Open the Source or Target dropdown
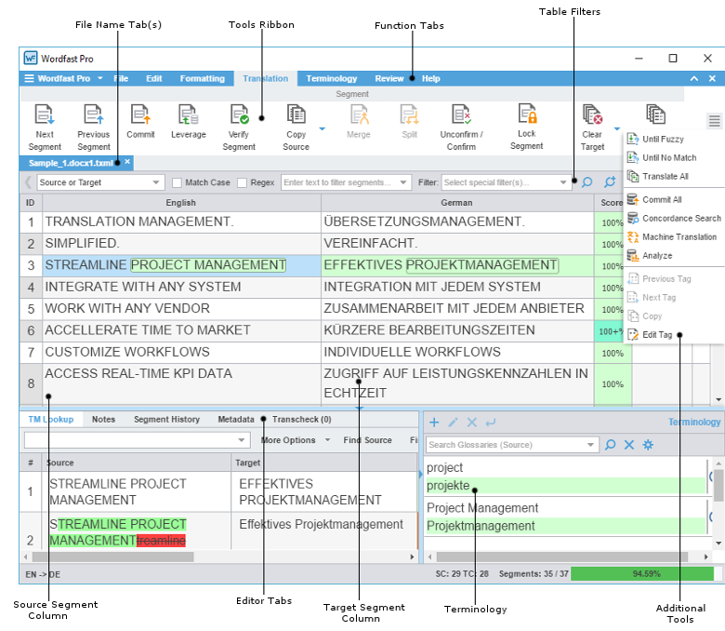The height and width of the screenshot is (631, 725). point(100,182)
